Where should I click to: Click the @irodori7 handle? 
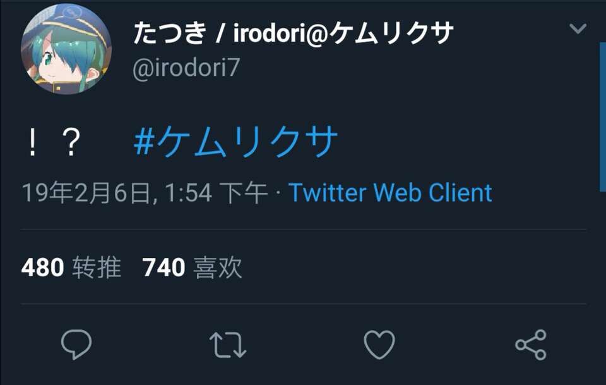click(186, 68)
